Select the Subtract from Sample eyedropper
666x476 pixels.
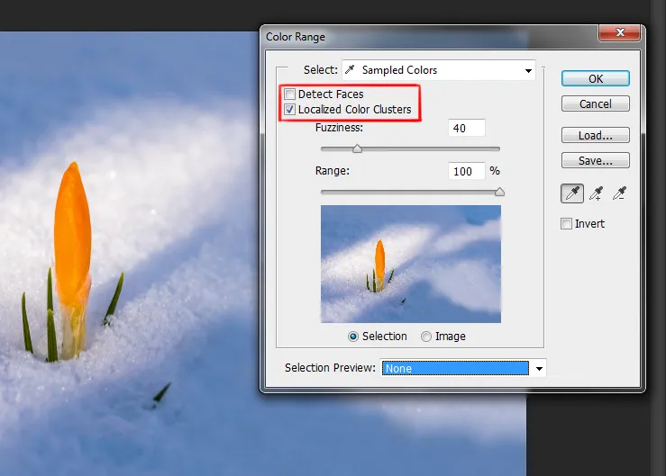tap(619, 193)
